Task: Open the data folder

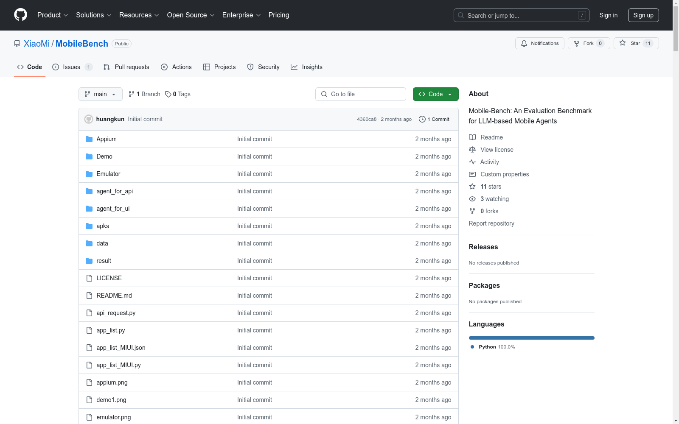Action: coord(102,243)
